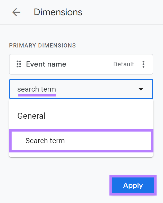The image size is (163, 203).
Task: Click the typed "search term" text
Action: tap(37, 89)
